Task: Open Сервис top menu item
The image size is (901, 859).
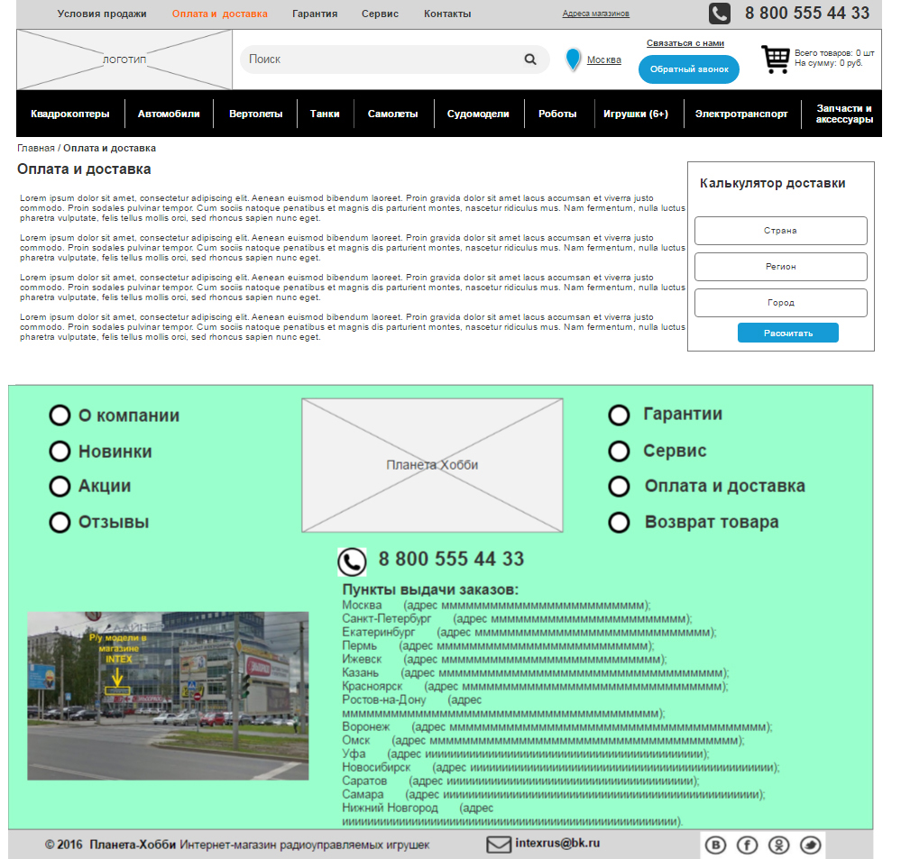Action: [380, 14]
